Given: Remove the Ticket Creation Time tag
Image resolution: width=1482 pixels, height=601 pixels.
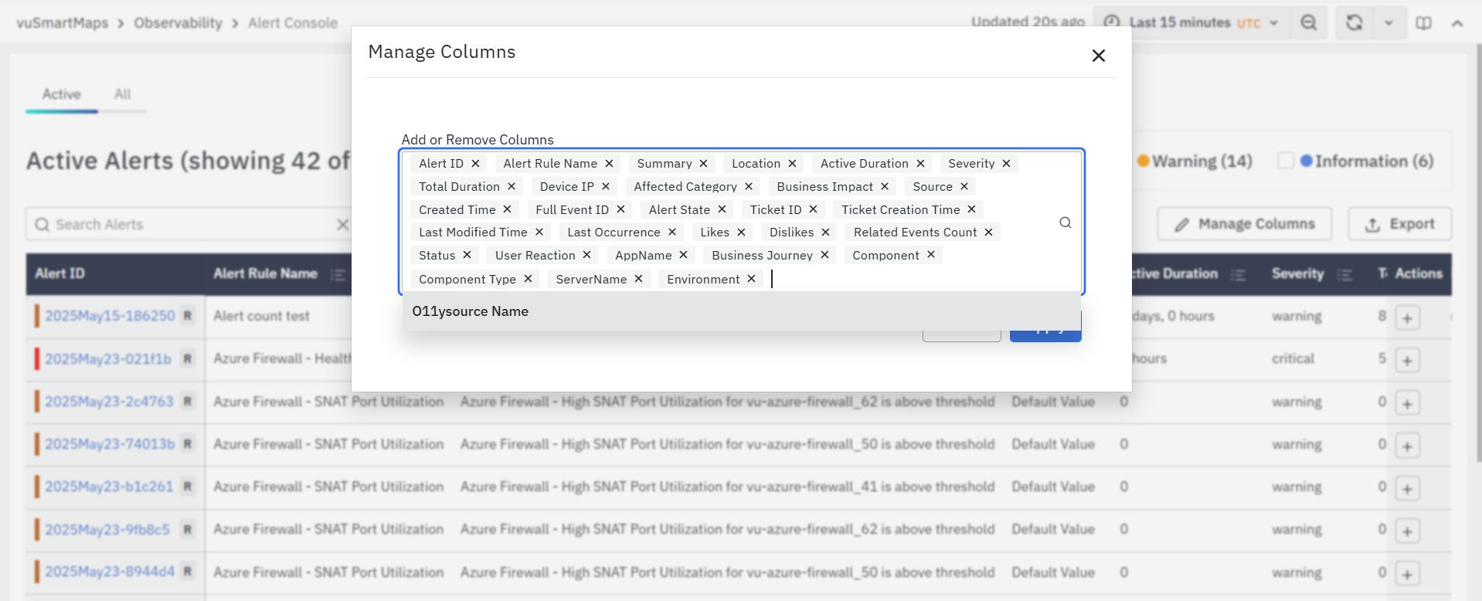Looking at the screenshot, I should click(x=971, y=209).
